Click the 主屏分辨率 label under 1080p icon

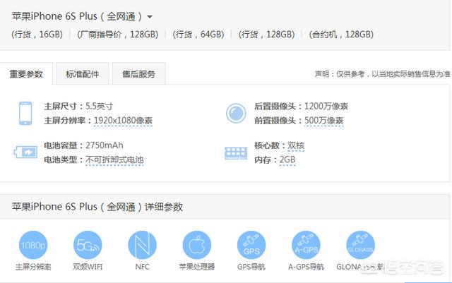pyautogui.click(x=33, y=267)
